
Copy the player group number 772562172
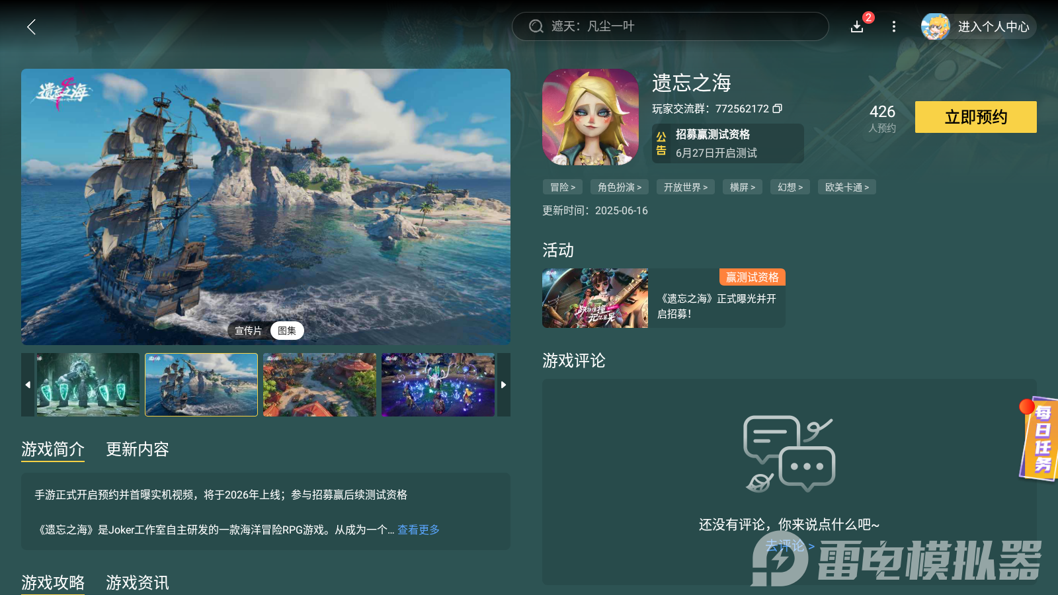coord(778,108)
